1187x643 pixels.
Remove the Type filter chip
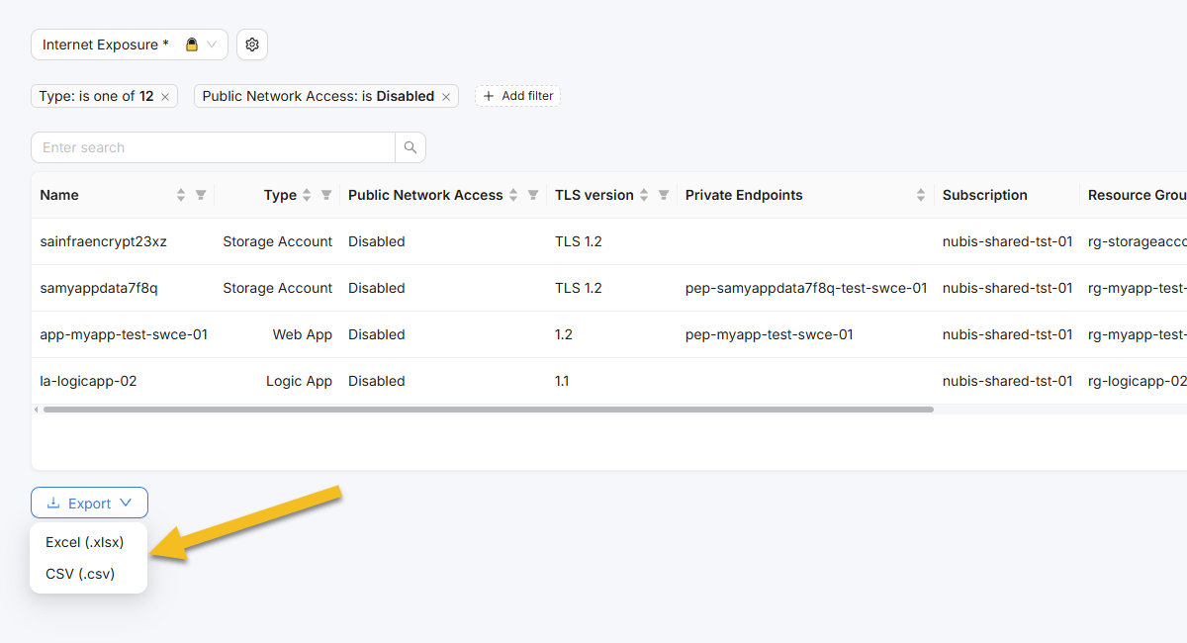point(165,96)
